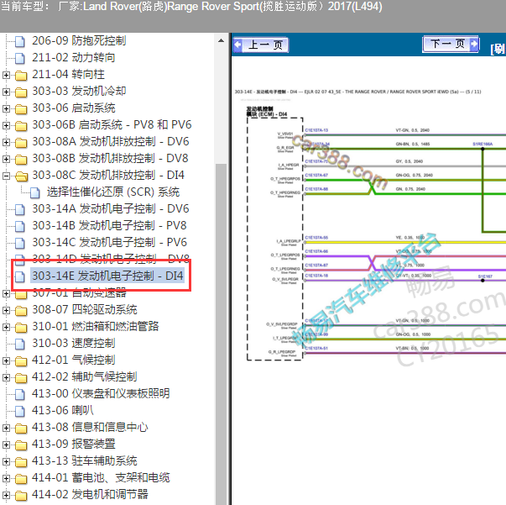Click connector label C1E107A-88 in diagram
Image resolution: width=506 pixels, height=505 pixels.
(316, 189)
